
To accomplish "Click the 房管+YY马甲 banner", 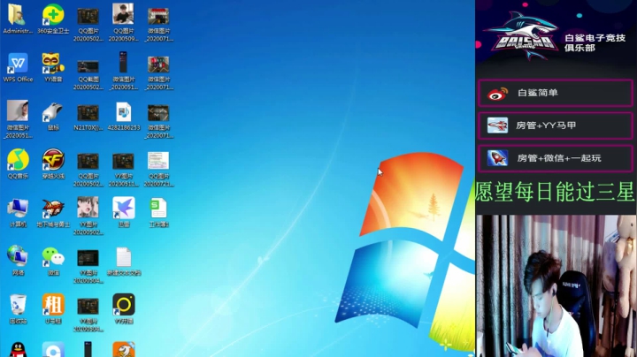I will coord(556,125).
